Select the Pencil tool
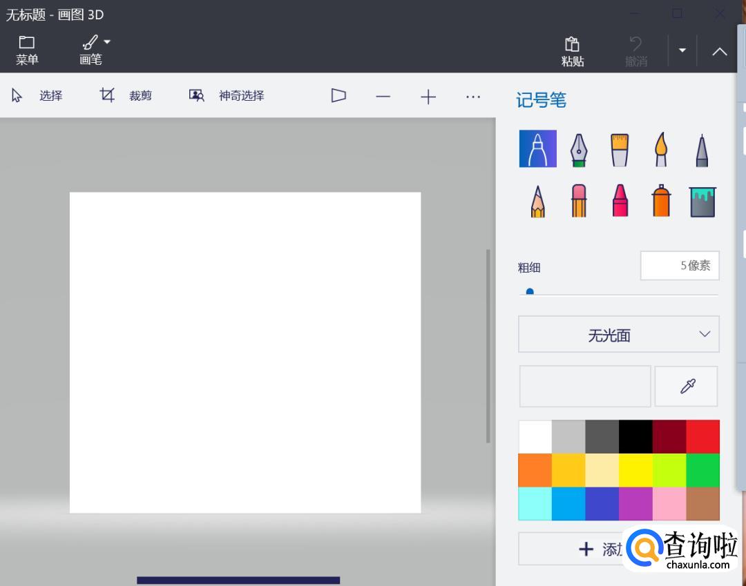The width and height of the screenshot is (746, 586). click(537, 201)
